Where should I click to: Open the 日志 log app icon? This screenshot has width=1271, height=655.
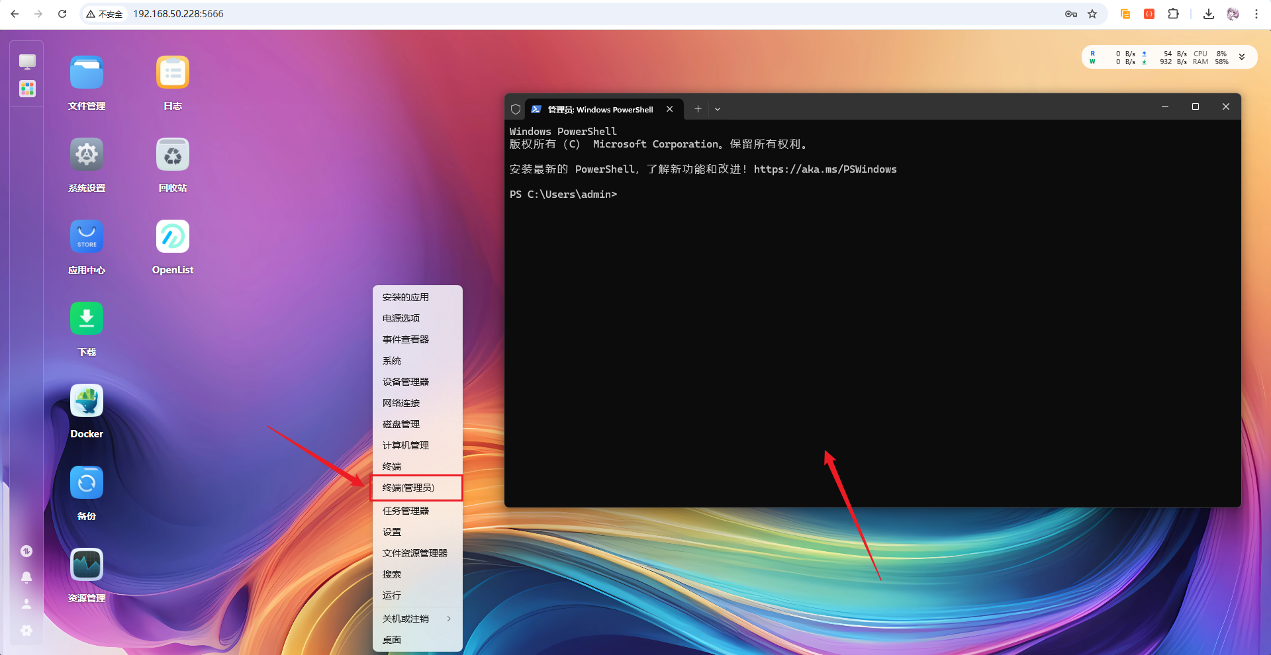click(173, 73)
